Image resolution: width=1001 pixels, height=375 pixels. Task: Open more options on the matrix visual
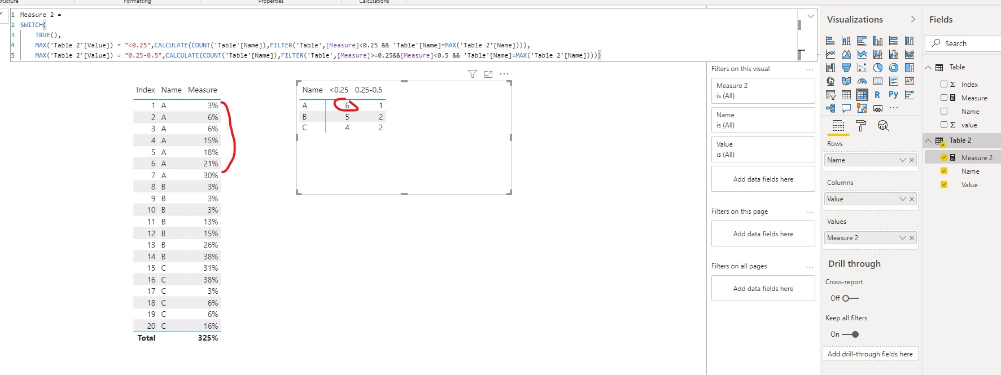coord(504,74)
